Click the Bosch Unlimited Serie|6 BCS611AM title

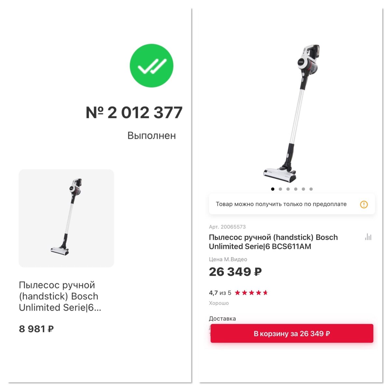point(273,242)
